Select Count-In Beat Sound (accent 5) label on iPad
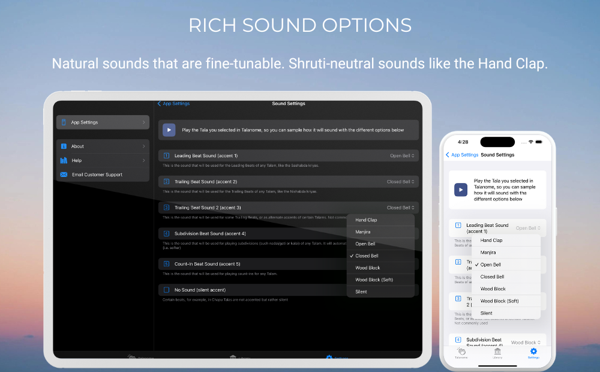Viewport: 600px width, 372px height. (x=208, y=263)
